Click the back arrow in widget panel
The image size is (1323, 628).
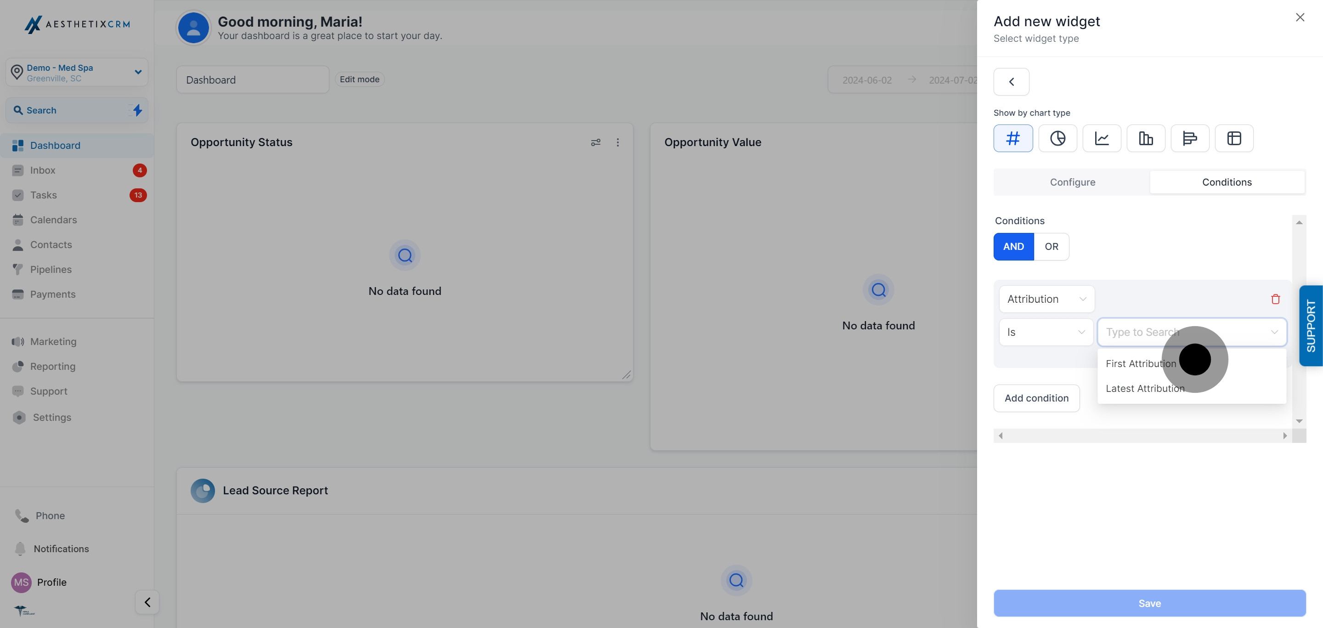coord(1011,82)
